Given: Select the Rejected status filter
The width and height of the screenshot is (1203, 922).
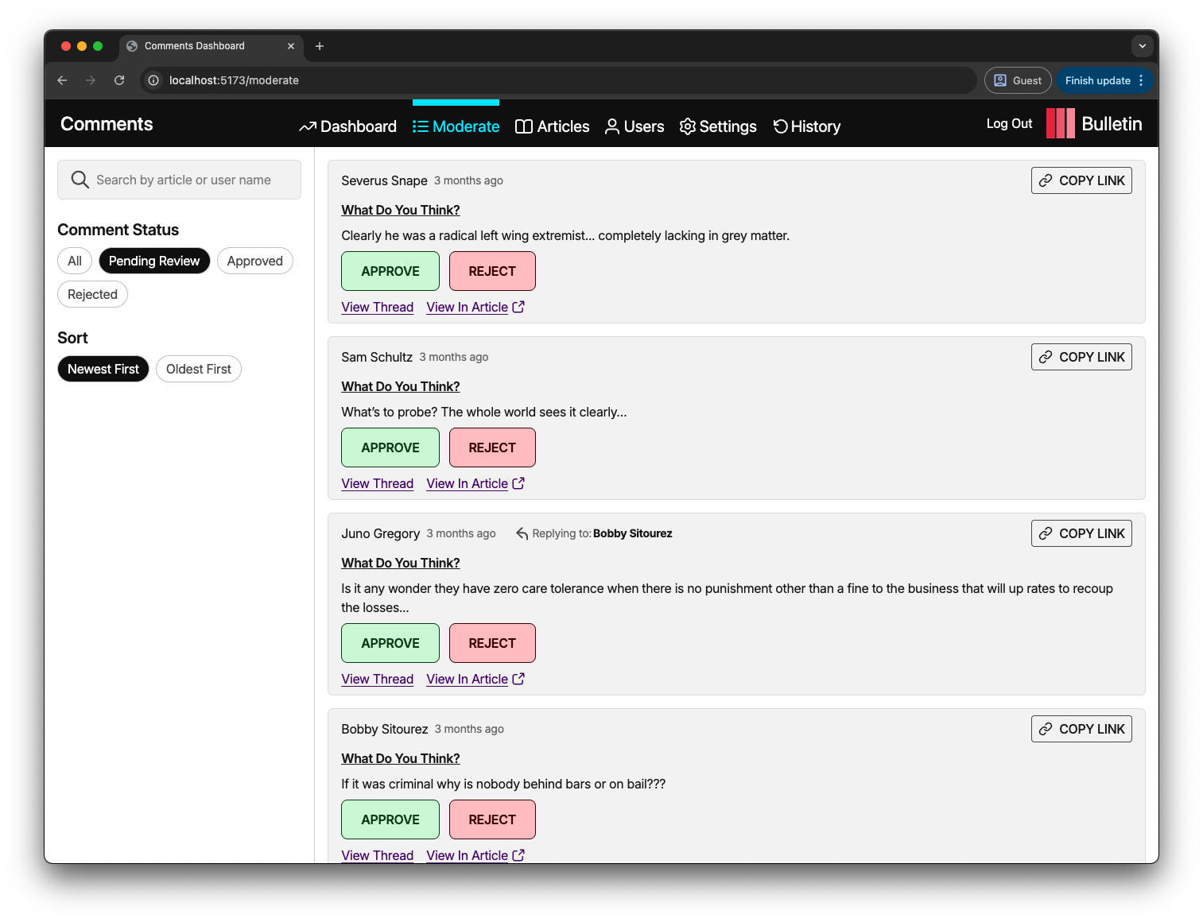Looking at the screenshot, I should click(92, 294).
